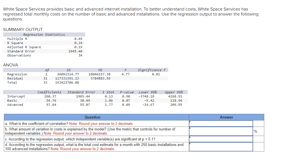This screenshot has height=162, width=289.
Task: Click the Basic coefficient 56.76
Action: (x=51, y=101)
